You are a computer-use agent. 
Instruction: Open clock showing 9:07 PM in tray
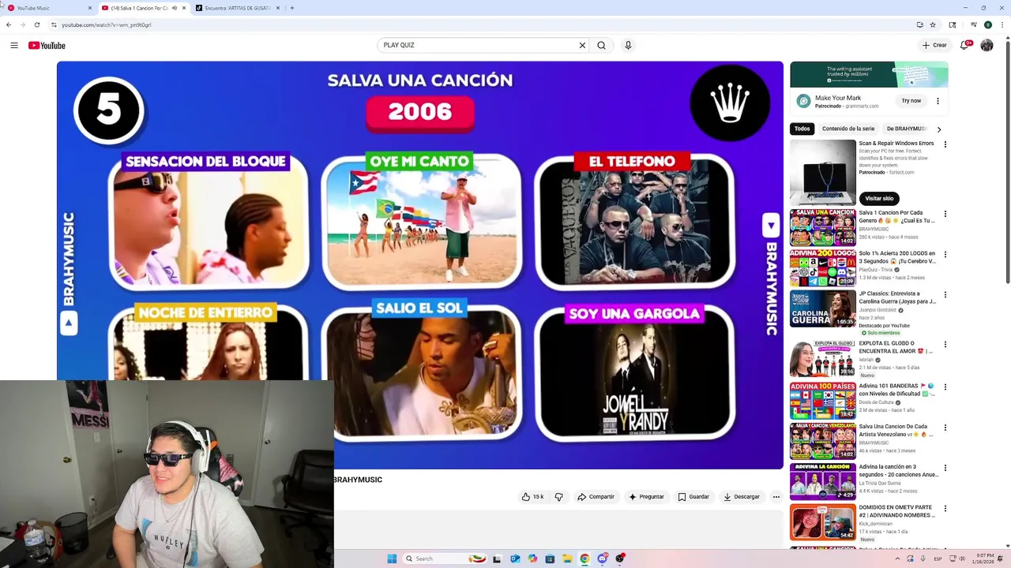[985, 559]
